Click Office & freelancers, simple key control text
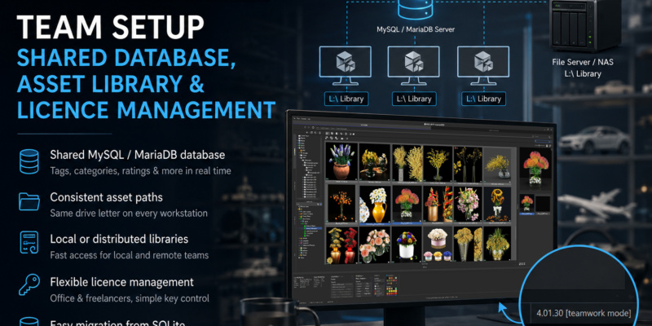Screen dimensions: 652x326 [x=130, y=298]
